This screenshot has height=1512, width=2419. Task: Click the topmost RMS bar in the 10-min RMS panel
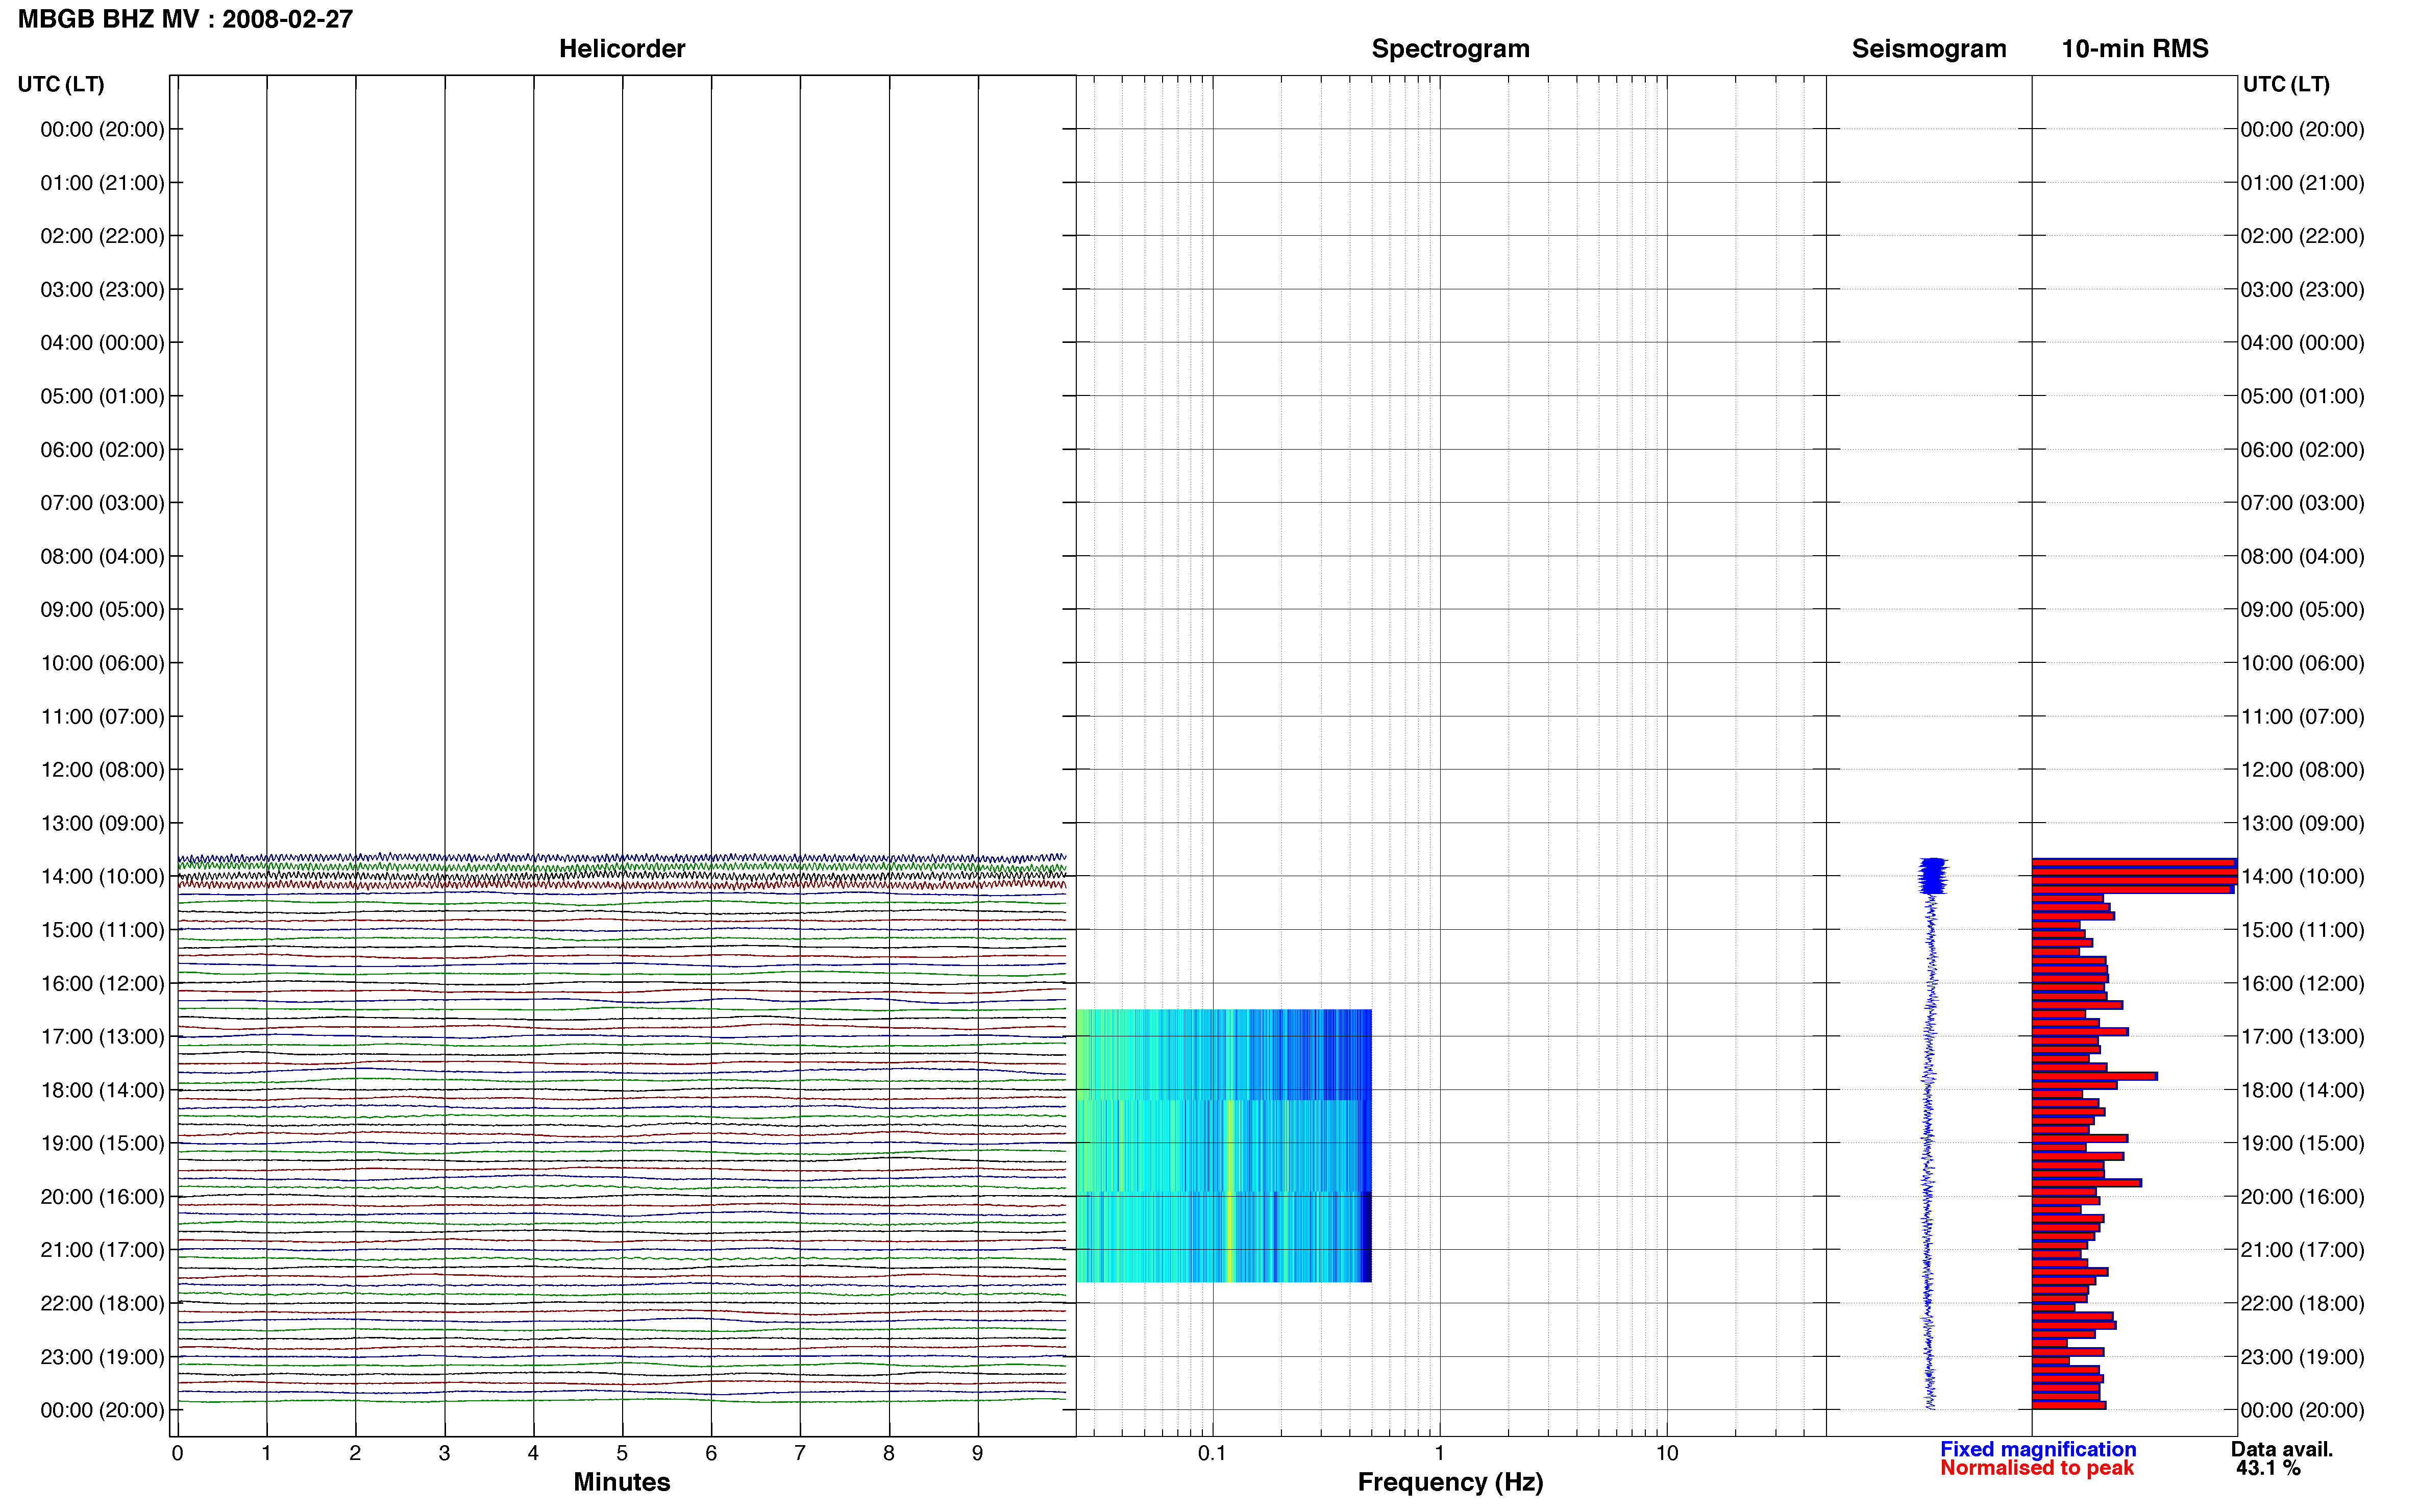(x=2134, y=862)
